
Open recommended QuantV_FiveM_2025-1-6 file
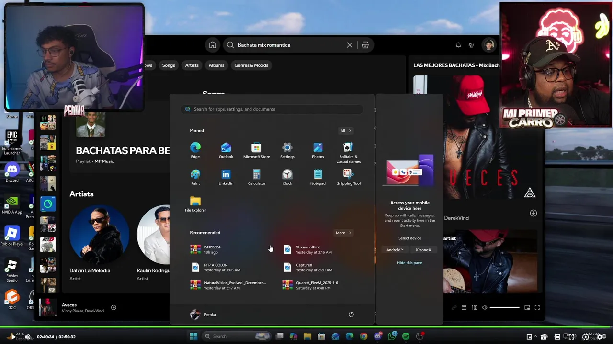320,285
